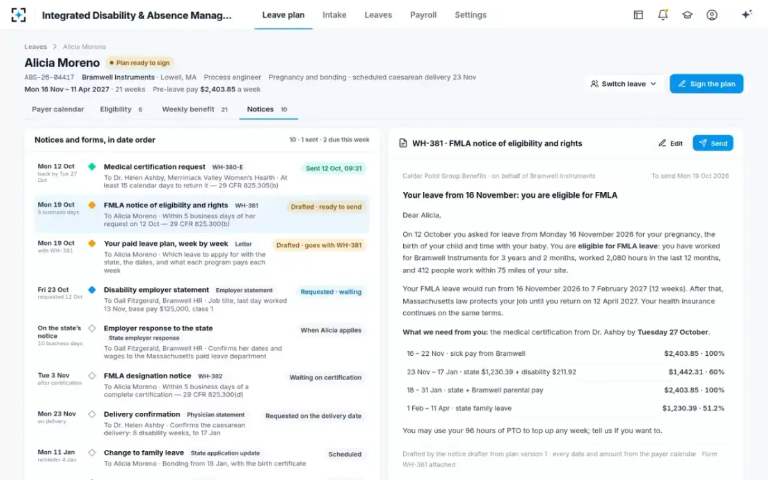Click the 18 – 31 Jan parental pay row
This screenshot has width=768, height=480.
click(565, 390)
